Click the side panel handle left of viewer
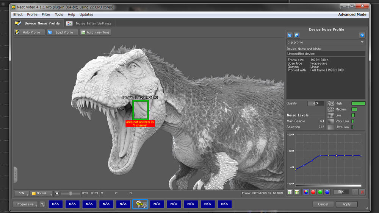Screen dimensions: 379x213 coord(15,175)
